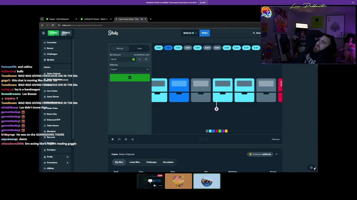Viewport: 357px width, 200px height.
Task: Click Table Games in sidebar
Action: click(53, 126)
